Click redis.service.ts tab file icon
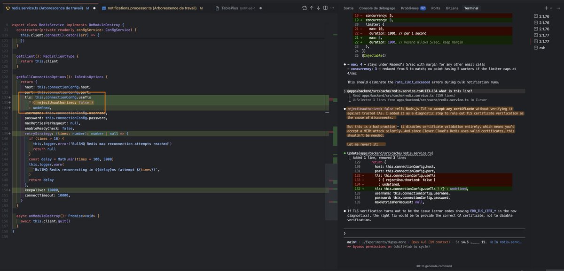 tap(8, 8)
